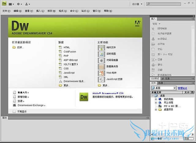This screenshot has width=196, height=143.
Task: Switch to the 资源 tab next to 文件
Action: [160, 83]
